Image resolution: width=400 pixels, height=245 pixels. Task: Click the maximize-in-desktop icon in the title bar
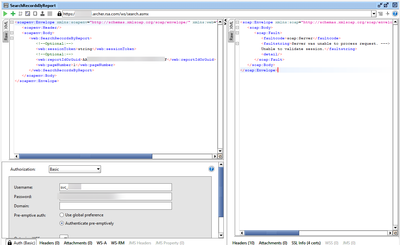(x=386, y=5)
